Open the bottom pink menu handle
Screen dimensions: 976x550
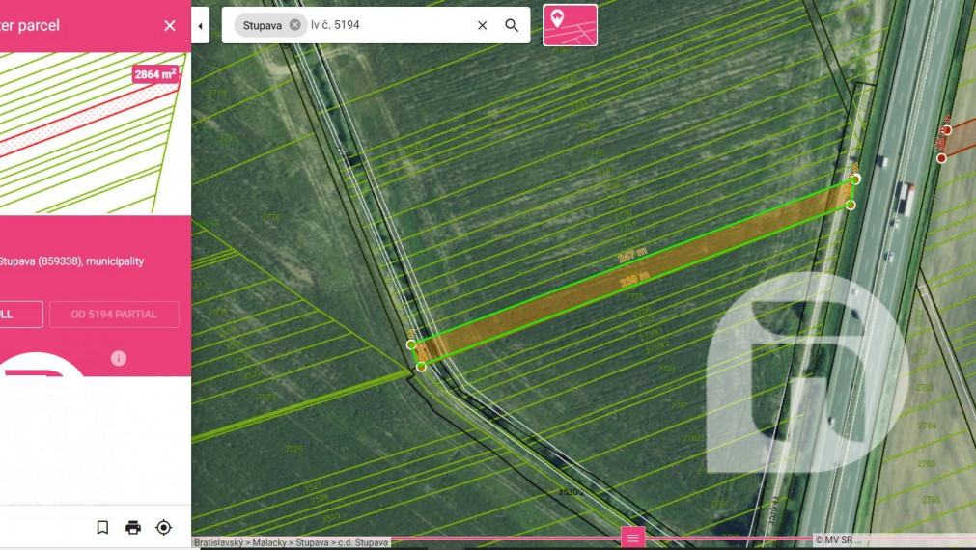click(632, 538)
